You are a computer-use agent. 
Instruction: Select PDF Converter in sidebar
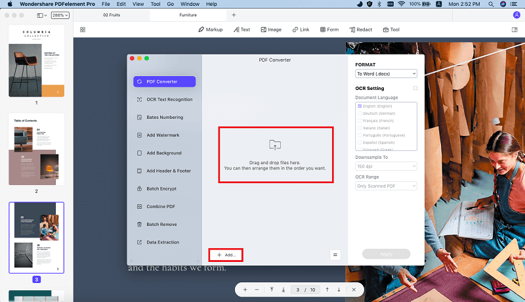coord(165,81)
